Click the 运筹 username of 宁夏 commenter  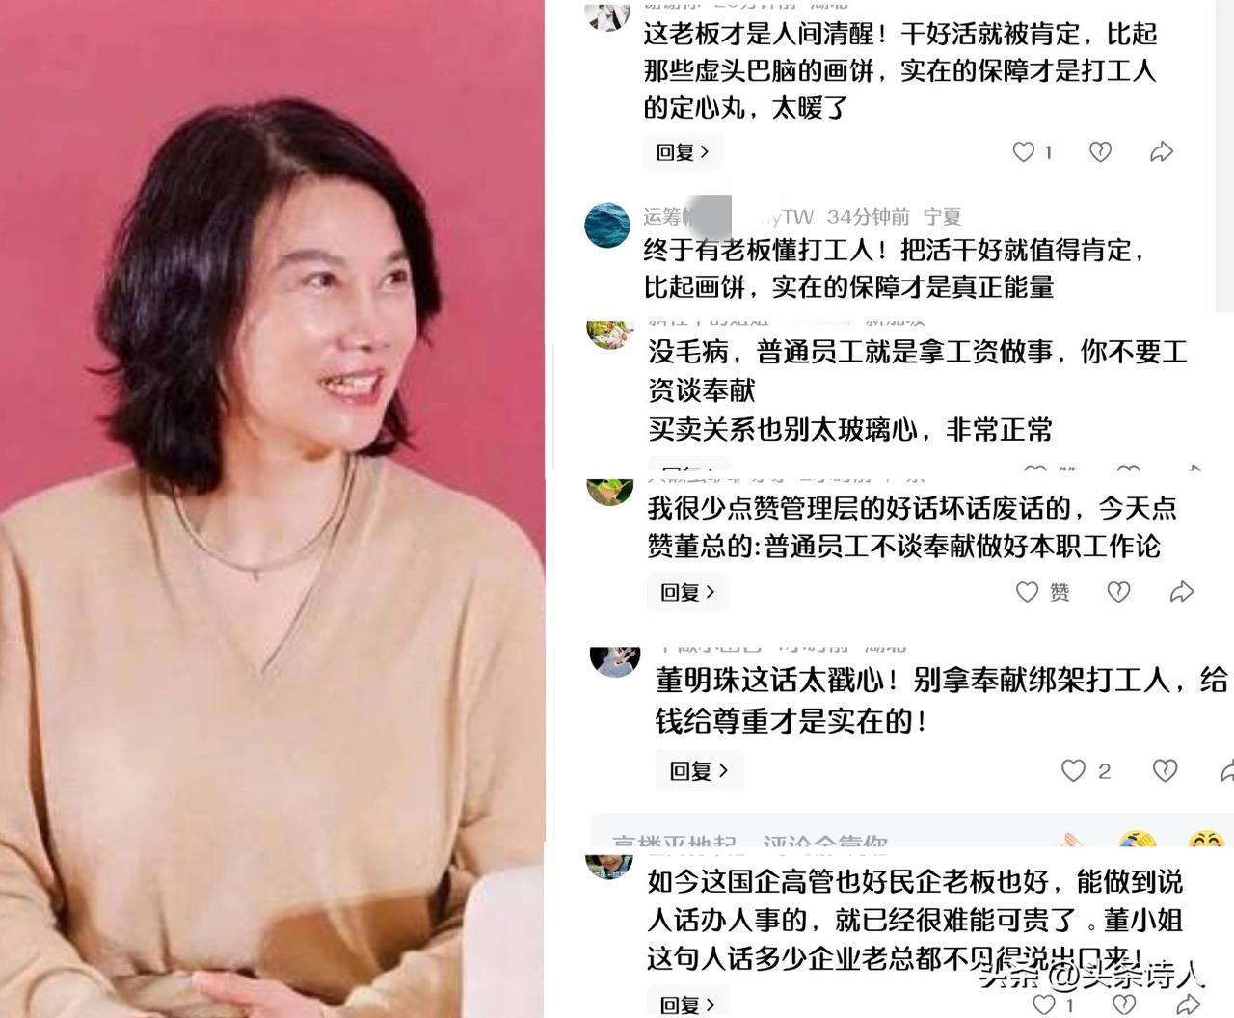pos(662,217)
